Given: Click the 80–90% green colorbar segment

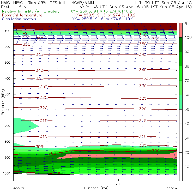Looking at the screenshot, I should point(181,59).
